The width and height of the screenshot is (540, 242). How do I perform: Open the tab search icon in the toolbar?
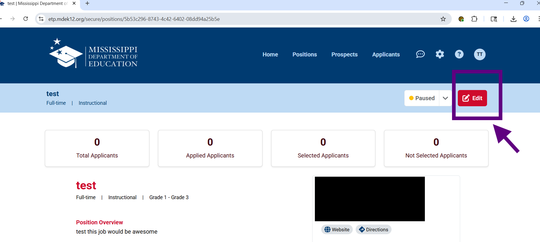pos(494,19)
